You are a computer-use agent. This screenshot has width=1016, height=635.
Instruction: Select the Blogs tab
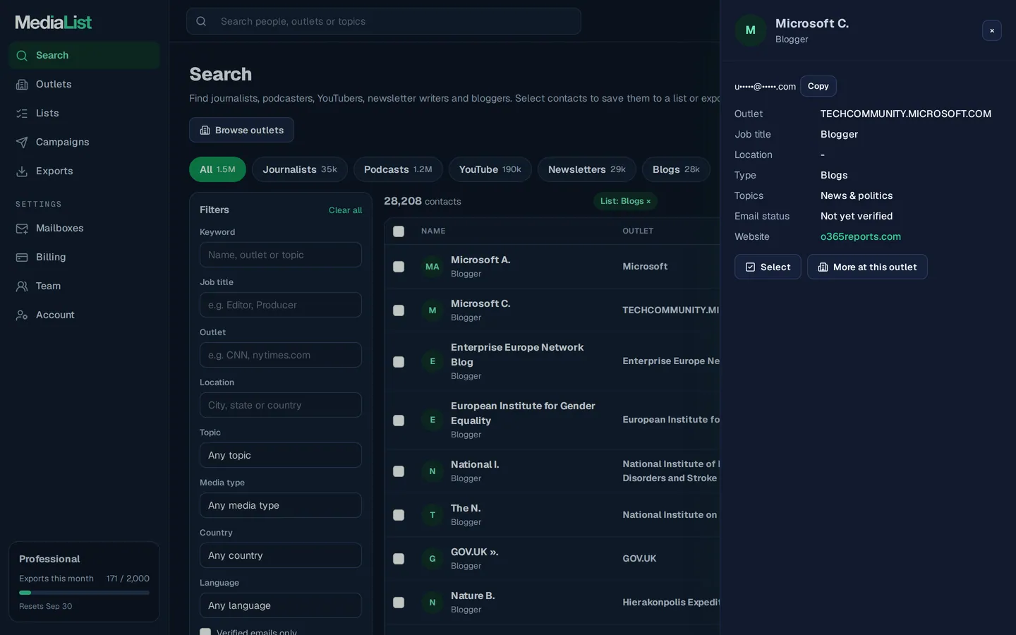(676, 169)
